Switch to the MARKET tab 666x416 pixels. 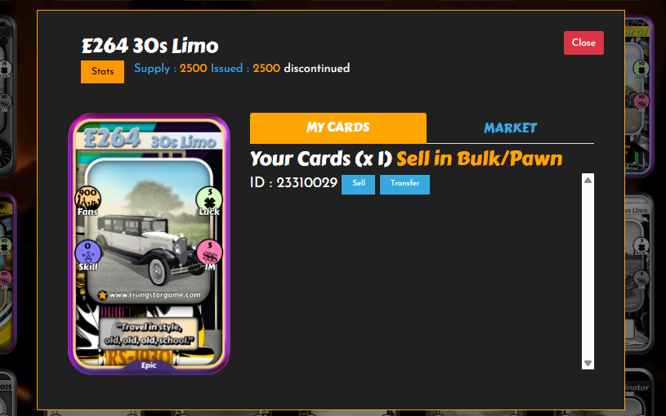point(510,127)
